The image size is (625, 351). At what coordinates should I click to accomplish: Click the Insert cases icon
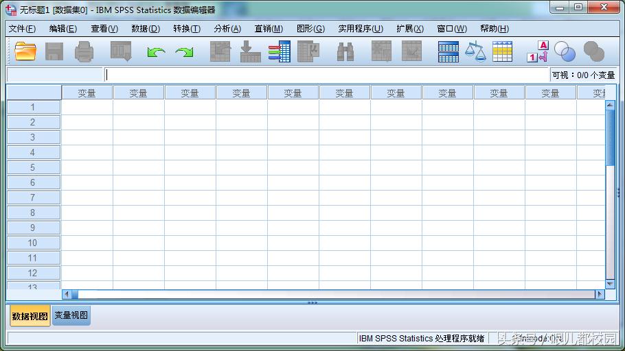(x=381, y=51)
